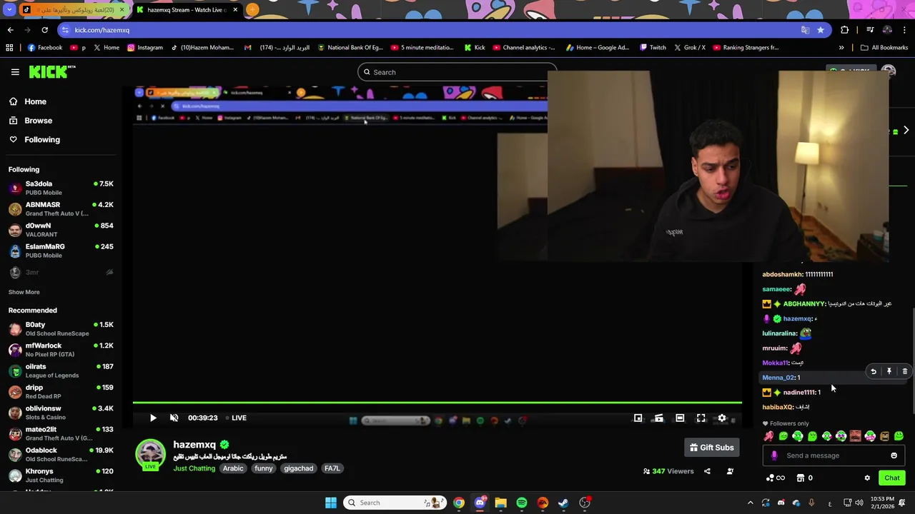
Task: Open Channel analytics bookmark
Action: (x=523, y=48)
